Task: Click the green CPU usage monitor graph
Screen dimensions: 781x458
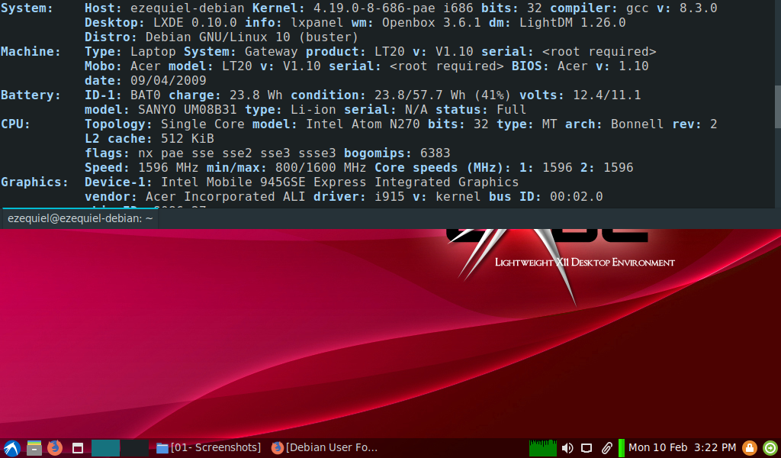Action: pyautogui.click(x=542, y=448)
